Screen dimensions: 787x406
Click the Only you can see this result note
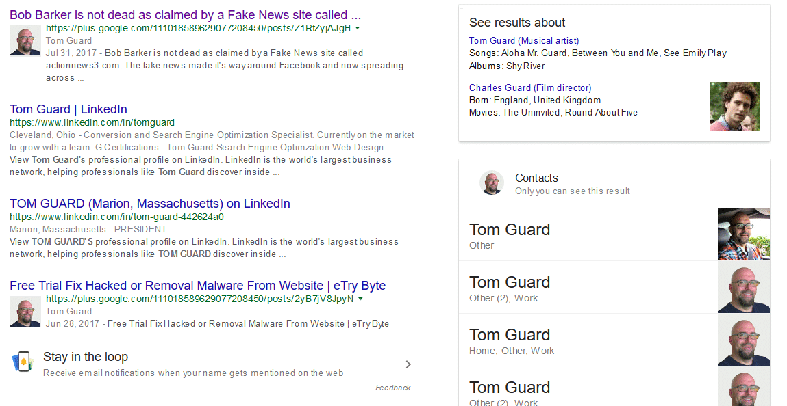click(572, 191)
